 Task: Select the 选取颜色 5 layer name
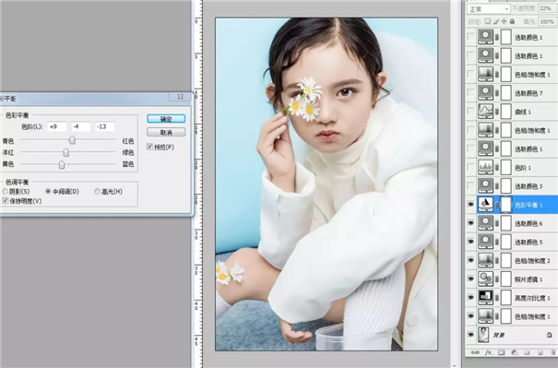coord(528,242)
